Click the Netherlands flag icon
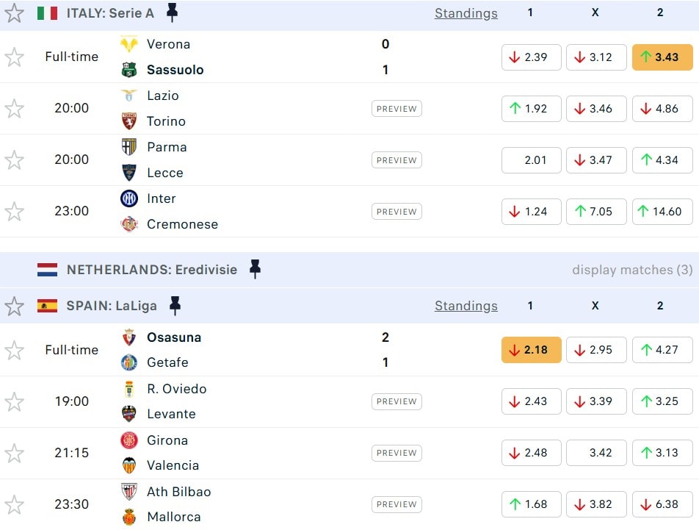Image resolution: width=699 pixels, height=530 pixels. 47,270
